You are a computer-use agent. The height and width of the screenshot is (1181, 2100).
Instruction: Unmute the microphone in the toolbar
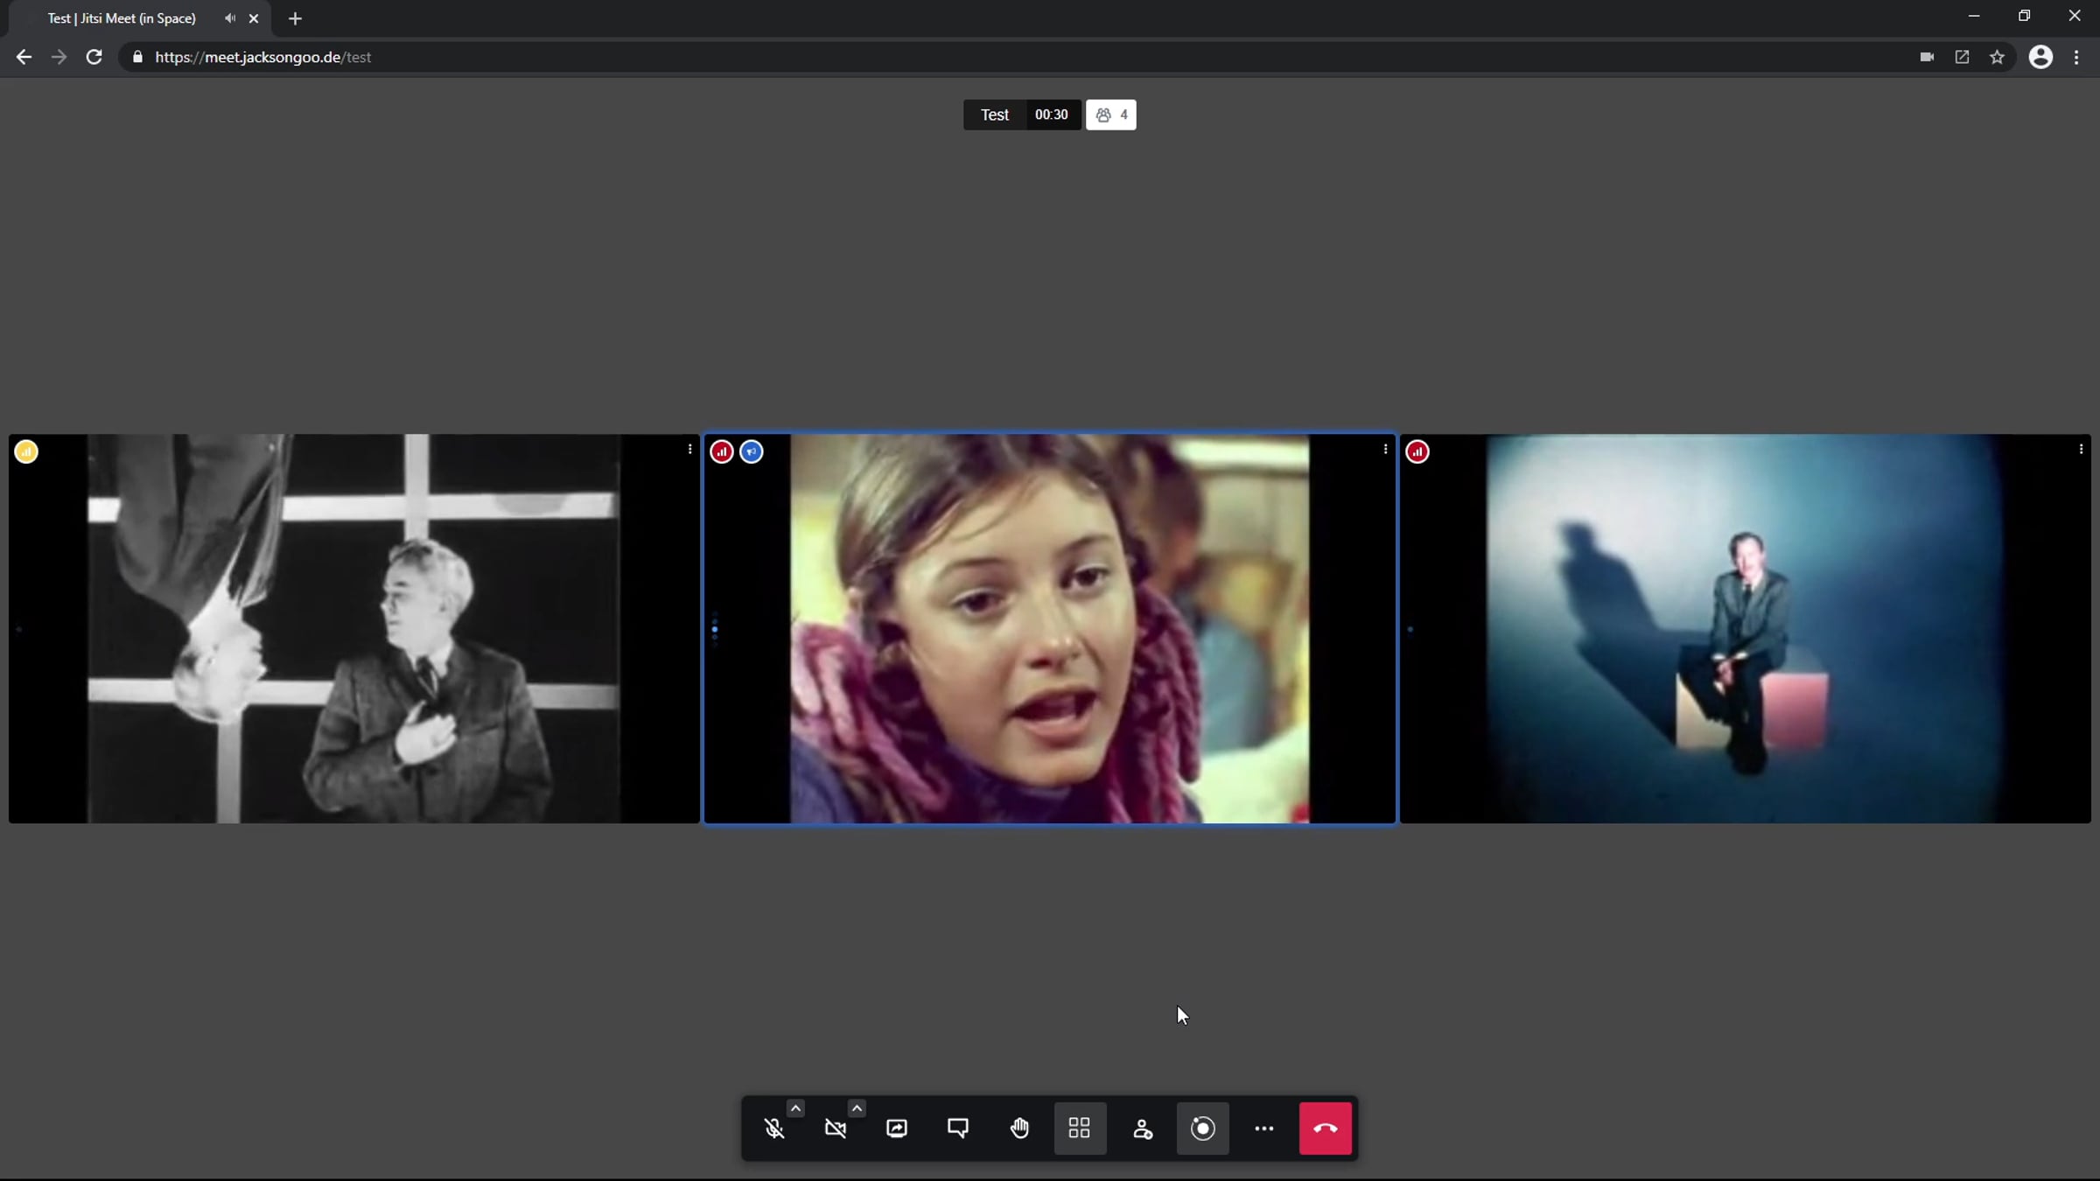click(774, 1129)
